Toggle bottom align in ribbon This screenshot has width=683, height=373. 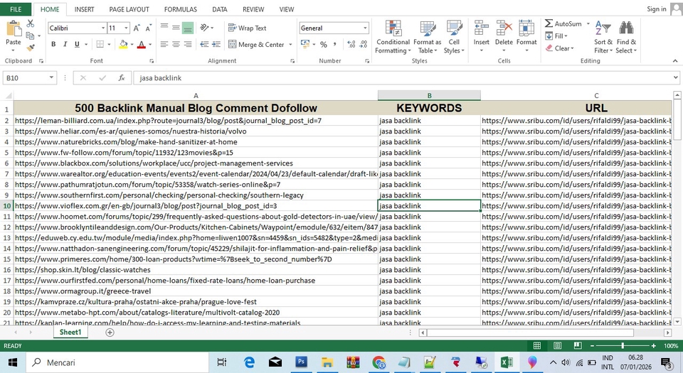point(188,28)
